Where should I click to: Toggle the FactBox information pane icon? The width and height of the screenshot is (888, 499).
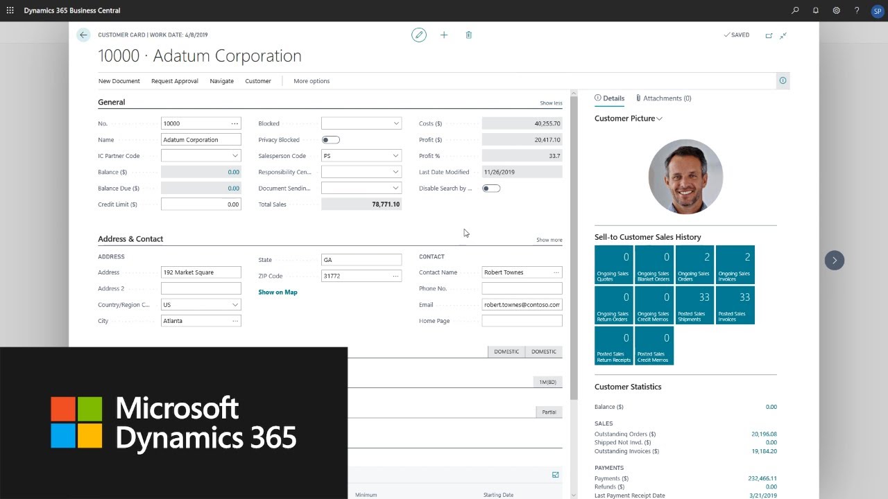coord(783,81)
